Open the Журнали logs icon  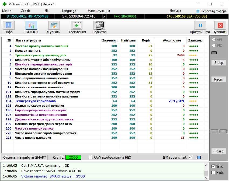click(x=54, y=25)
